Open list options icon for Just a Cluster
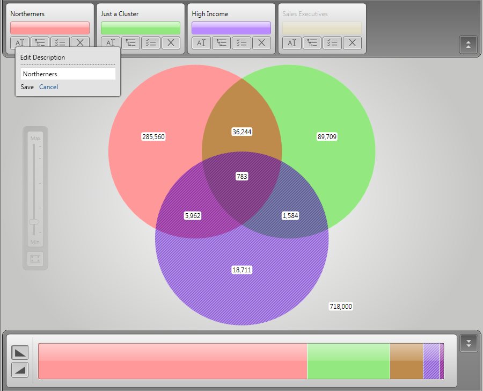The image size is (483, 391). 130,43
